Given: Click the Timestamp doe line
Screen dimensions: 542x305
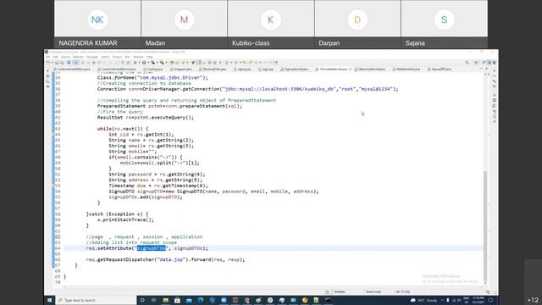Looking at the screenshot, I should [x=158, y=186].
